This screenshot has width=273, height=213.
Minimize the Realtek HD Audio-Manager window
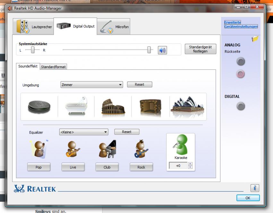[238, 7]
